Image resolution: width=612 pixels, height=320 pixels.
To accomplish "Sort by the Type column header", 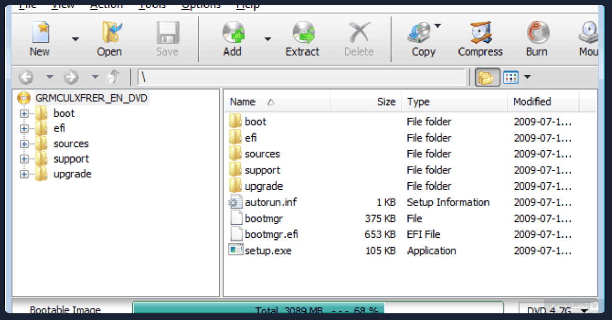I will click(455, 102).
